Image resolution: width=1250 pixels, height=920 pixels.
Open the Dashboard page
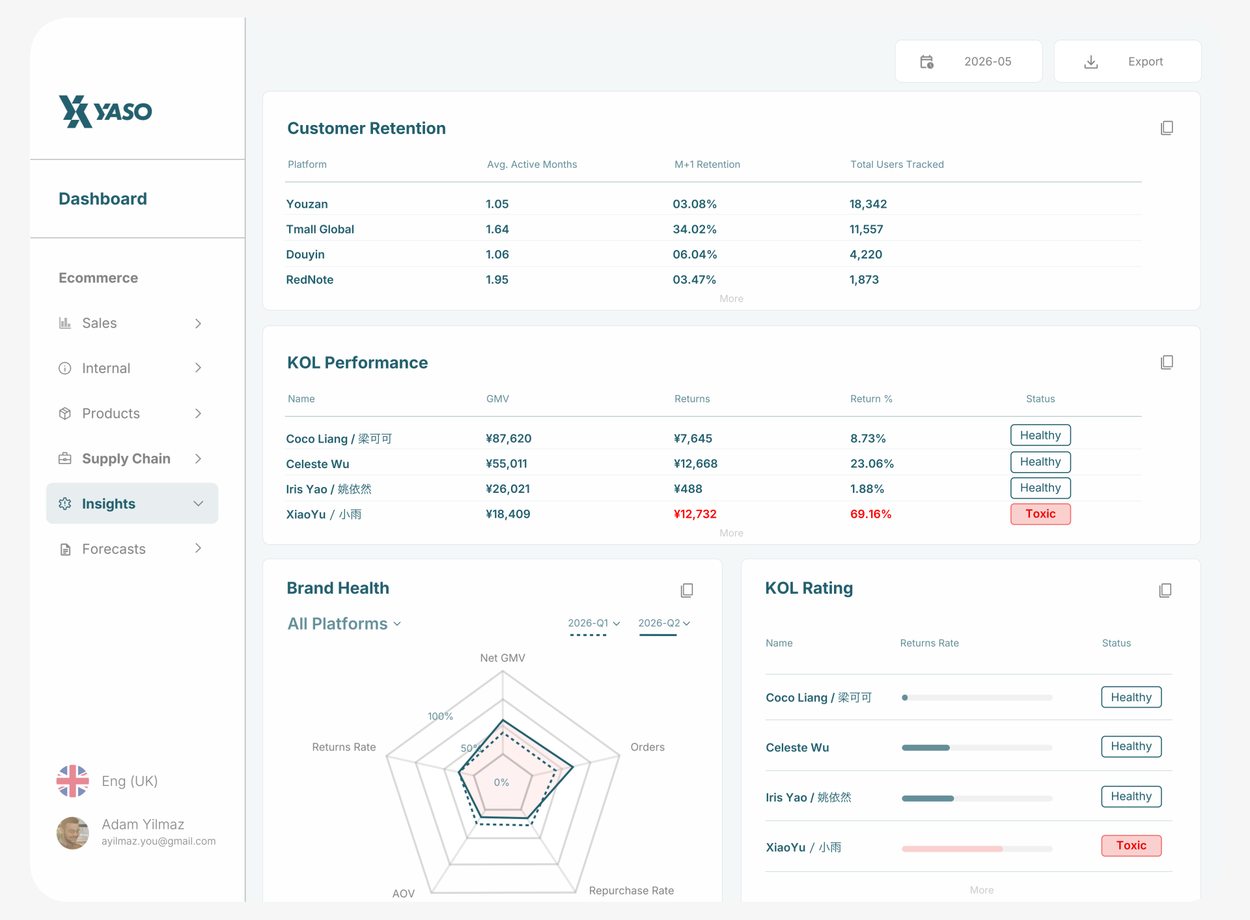coord(103,199)
